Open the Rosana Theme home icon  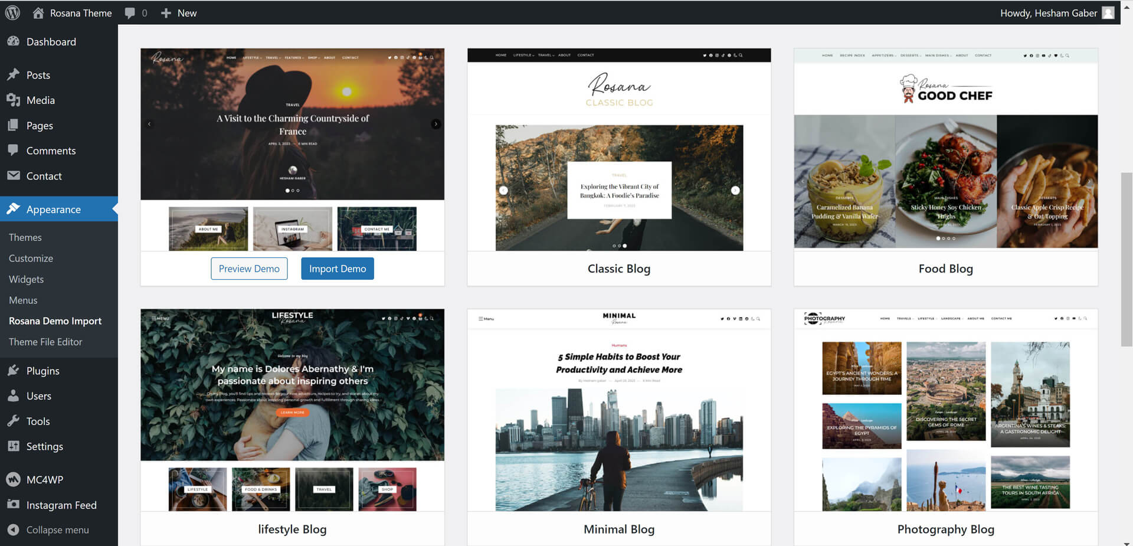pos(38,13)
